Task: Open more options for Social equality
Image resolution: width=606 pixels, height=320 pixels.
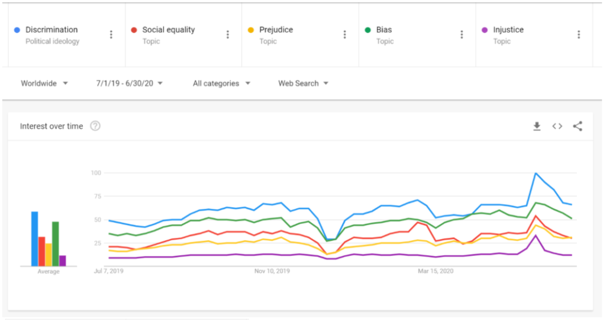Action: (228, 35)
